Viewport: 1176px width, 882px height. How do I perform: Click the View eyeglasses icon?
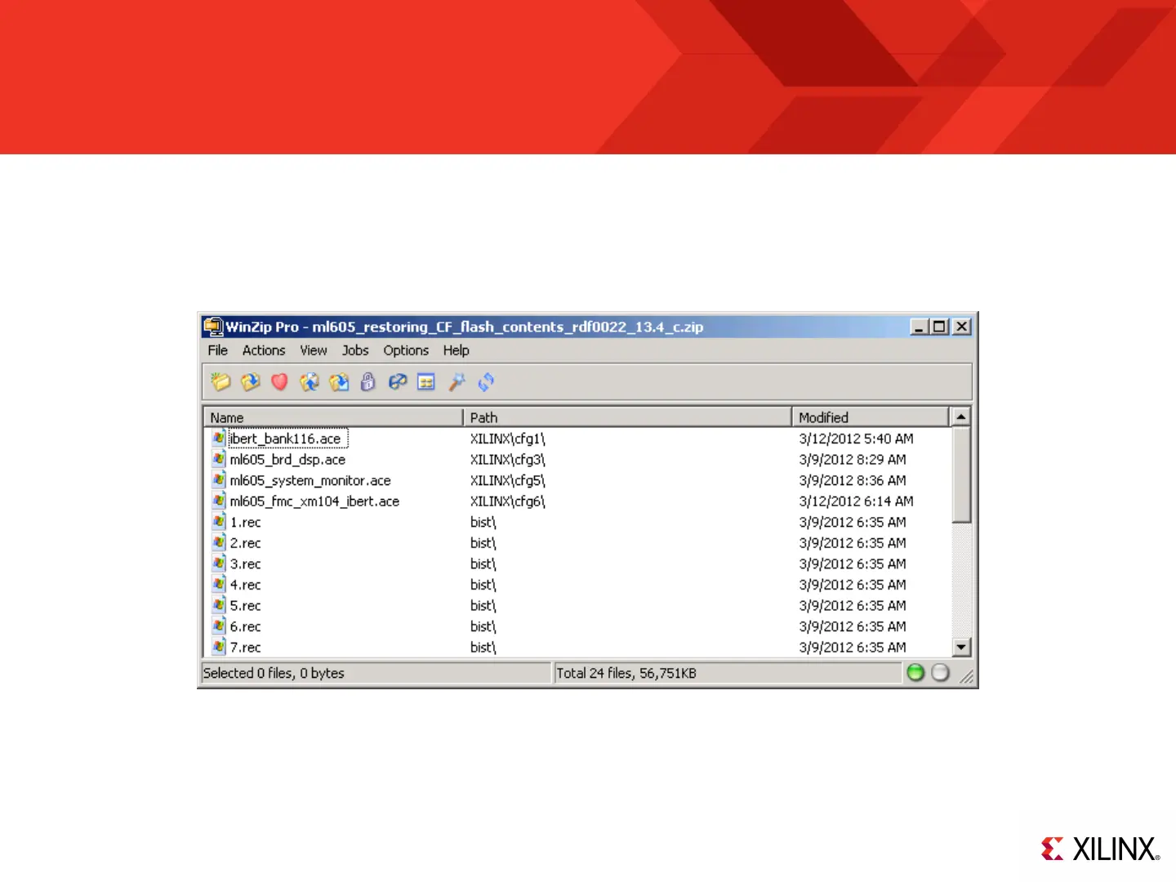pyautogui.click(x=398, y=381)
